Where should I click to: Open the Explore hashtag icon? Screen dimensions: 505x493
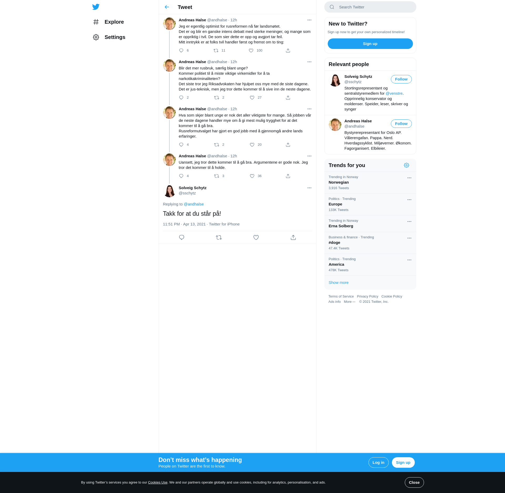[x=96, y=22]
